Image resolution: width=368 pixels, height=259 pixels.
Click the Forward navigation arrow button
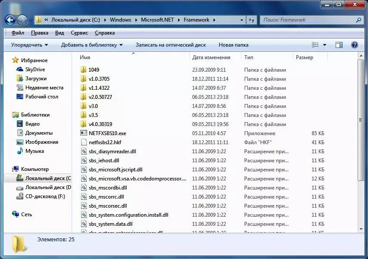(22, 20)
